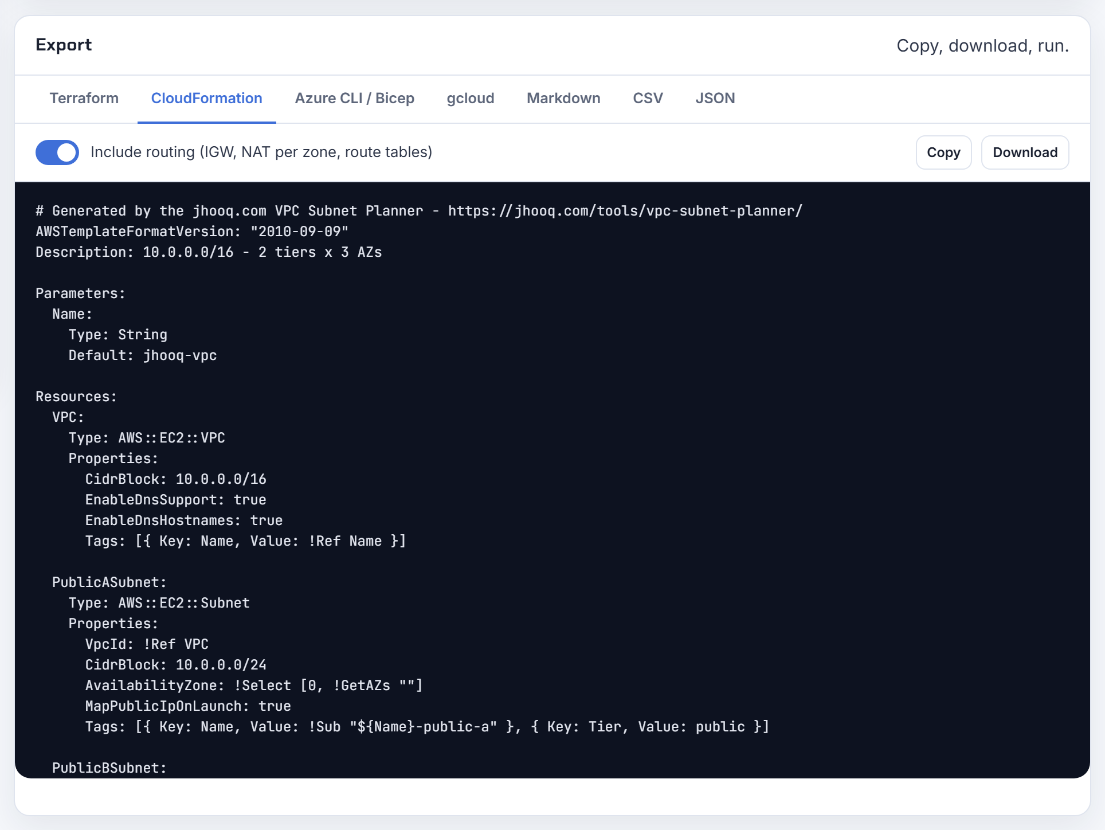This screenshot has width=1105, height=830.
Task: Click the 'Parameters:' line in code
Action: [x=80, y=293]
